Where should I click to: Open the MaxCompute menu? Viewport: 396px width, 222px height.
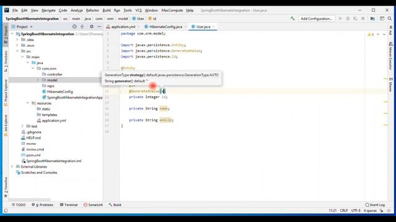tap(172, 10)
